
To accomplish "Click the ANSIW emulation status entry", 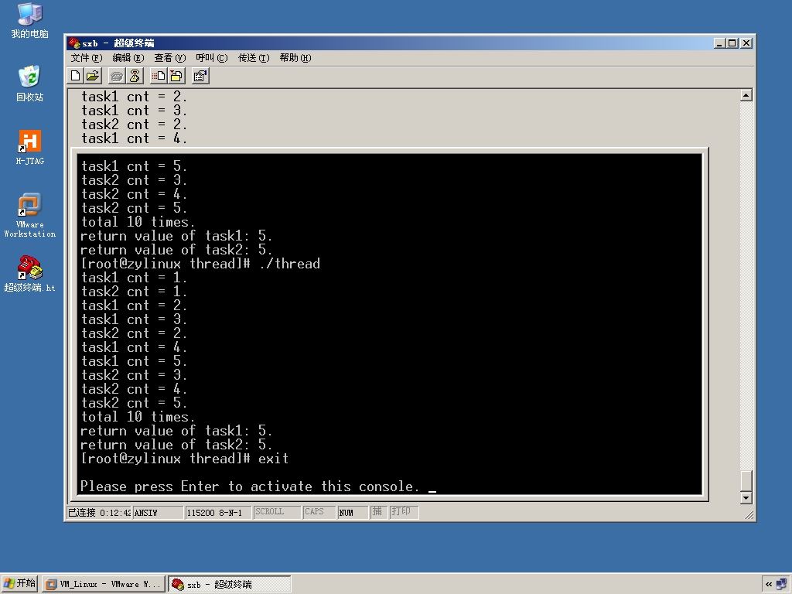I will (x=157, y=512).
